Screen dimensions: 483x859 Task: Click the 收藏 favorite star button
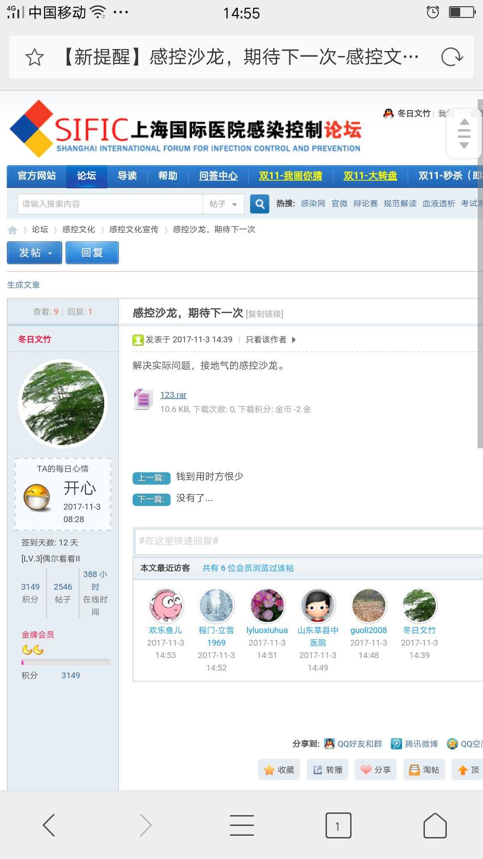279,770
